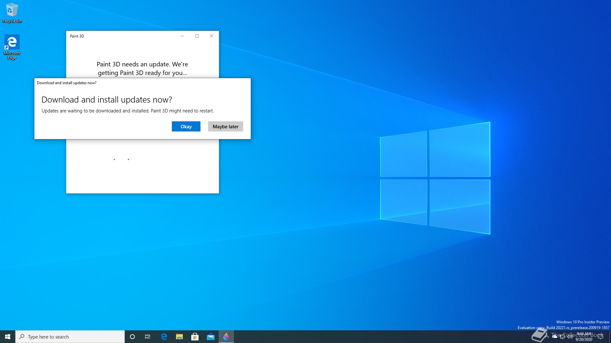This screenshot has height=343, width=611.
Task: Select the Paint 3D taskbar icon
Action: point(226,337)
